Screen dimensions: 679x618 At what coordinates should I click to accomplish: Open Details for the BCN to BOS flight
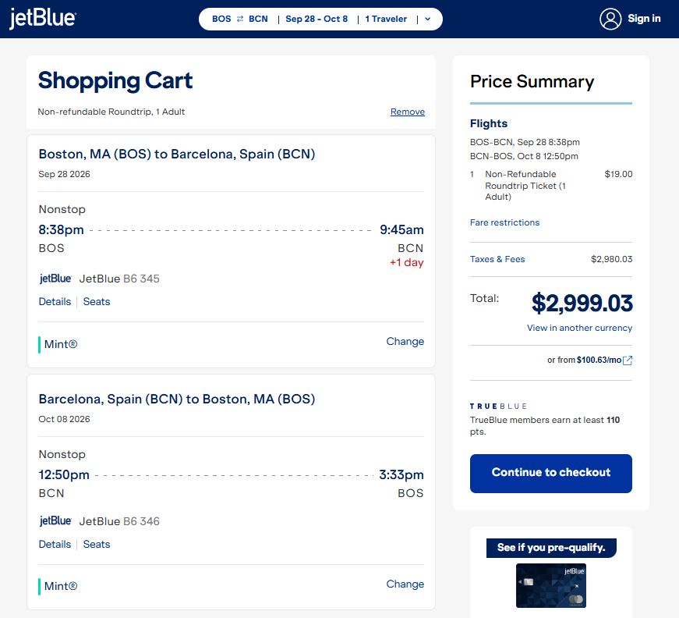point(55,545)
